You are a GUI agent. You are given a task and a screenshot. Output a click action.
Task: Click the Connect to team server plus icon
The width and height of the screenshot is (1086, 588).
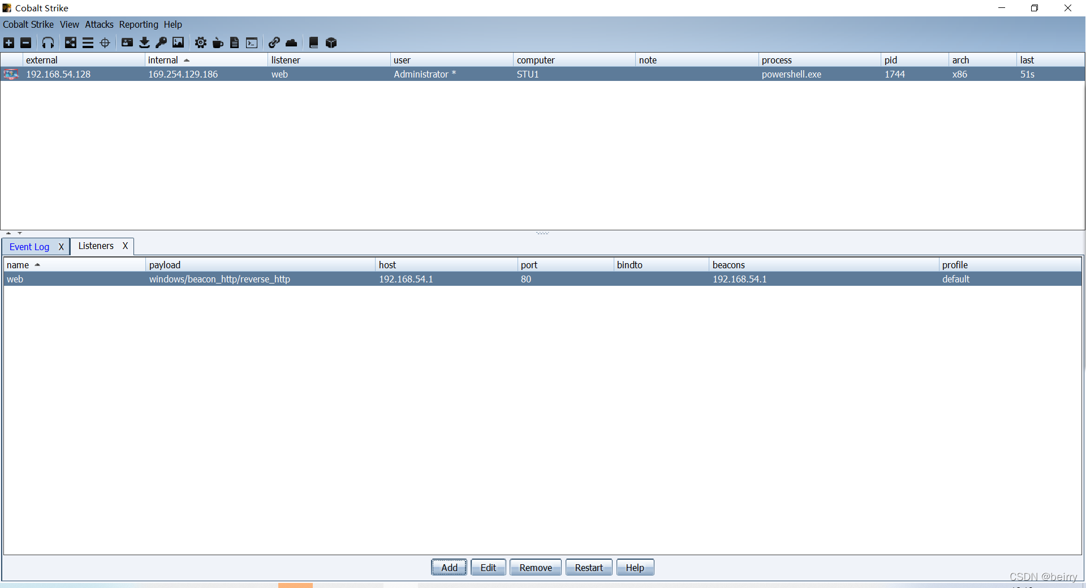[9, 43]
